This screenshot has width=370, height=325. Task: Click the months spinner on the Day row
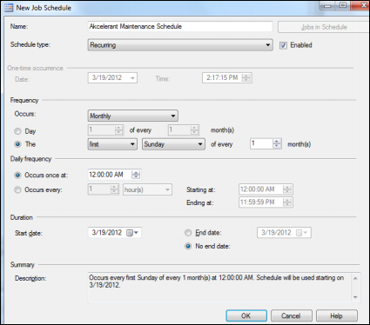[195, 130]
